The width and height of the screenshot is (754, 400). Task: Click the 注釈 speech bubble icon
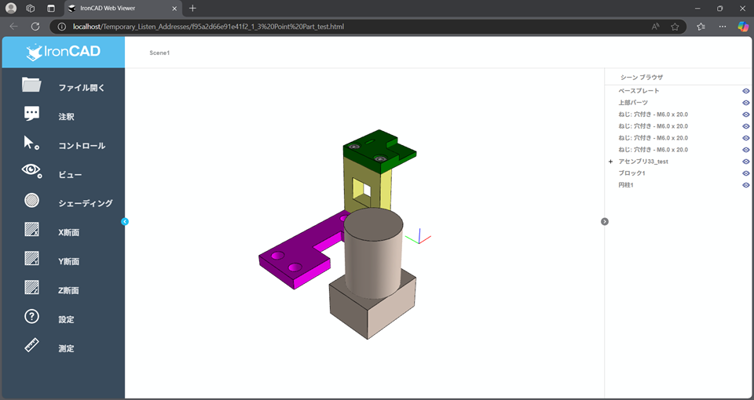tap(31, 114)
